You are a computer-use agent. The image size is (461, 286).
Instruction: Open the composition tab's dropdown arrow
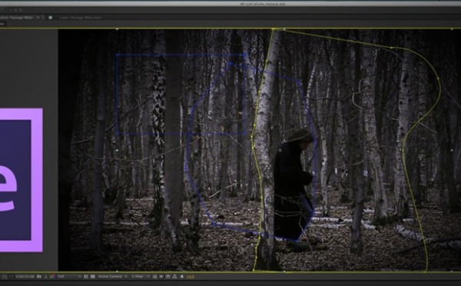(38, 18)
